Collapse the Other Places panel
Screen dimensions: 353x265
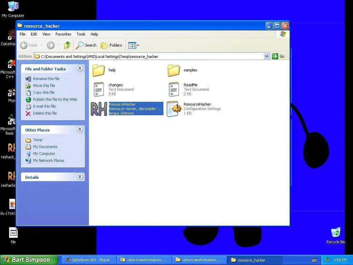tap(80, 129)
